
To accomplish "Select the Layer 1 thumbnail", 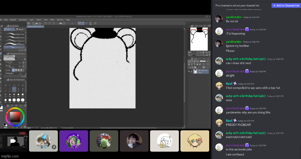I will [x=195, y=71].
